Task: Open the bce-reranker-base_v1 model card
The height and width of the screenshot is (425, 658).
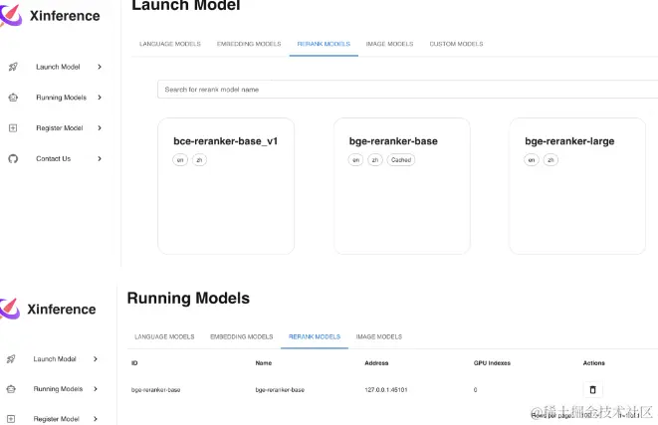Action: coord(226,186)
